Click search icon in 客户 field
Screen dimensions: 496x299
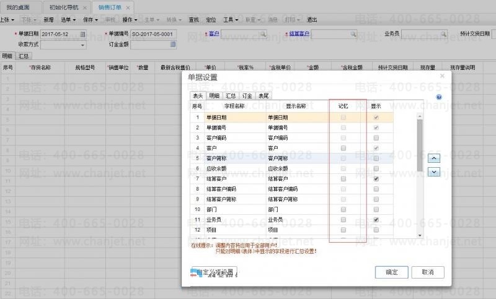(x=263, y=34)
